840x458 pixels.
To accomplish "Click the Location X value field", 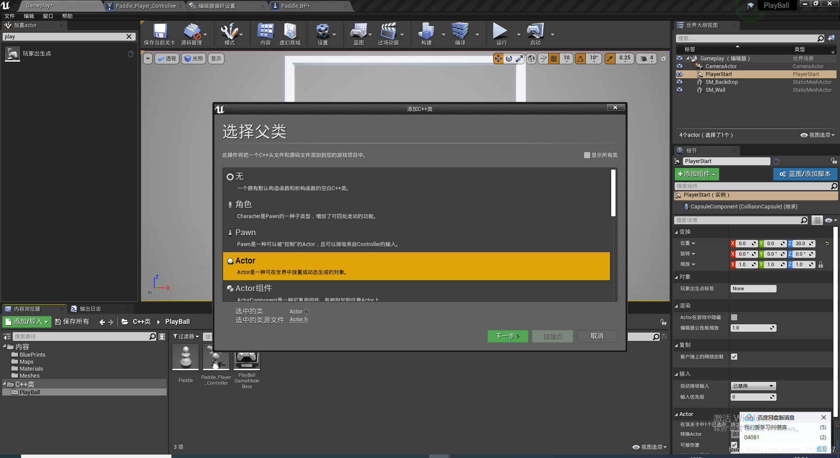I will [x=746, y=243].
